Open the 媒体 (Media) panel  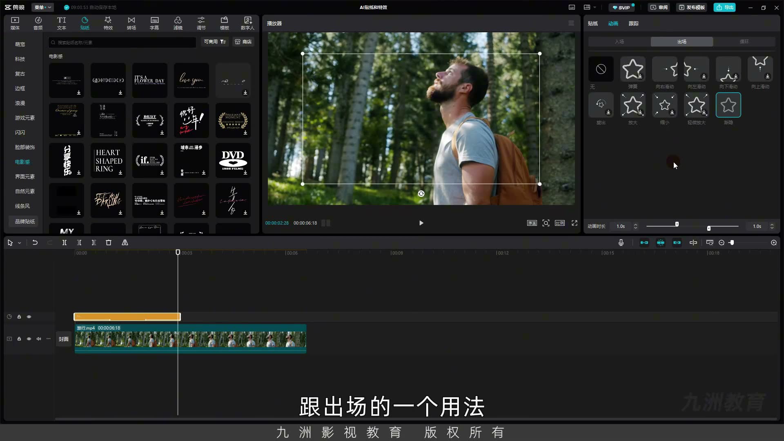pos(15,23)
